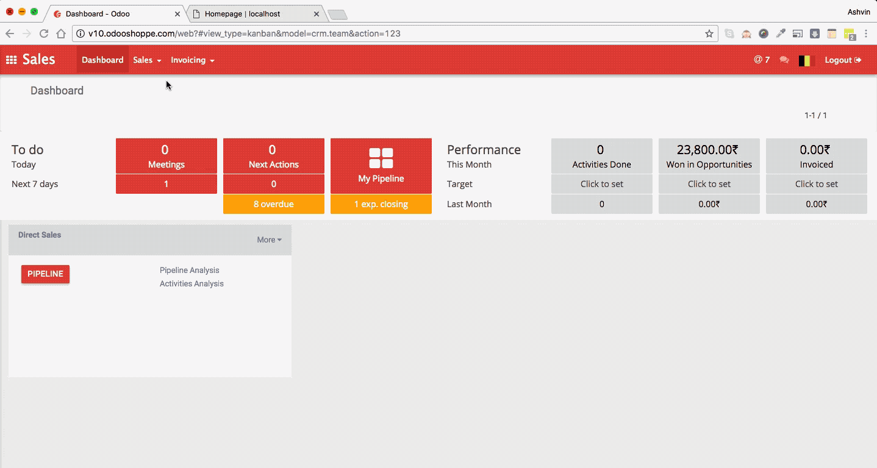Click the Sales app title
The width and height of the screenshot is (877, 468).
38,59
